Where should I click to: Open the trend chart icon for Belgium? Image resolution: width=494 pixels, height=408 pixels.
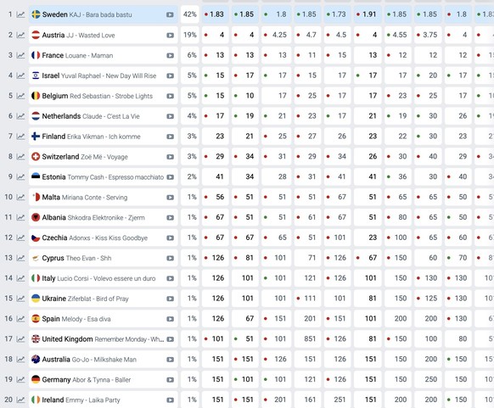tap(20, 96)
